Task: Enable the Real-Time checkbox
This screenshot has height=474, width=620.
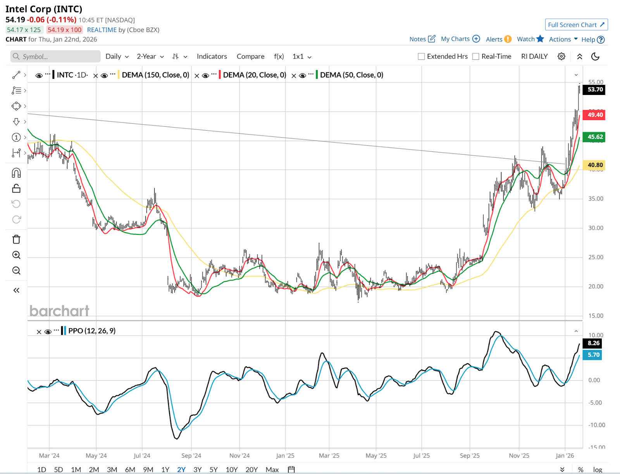Action: click(x=476, y=57)
